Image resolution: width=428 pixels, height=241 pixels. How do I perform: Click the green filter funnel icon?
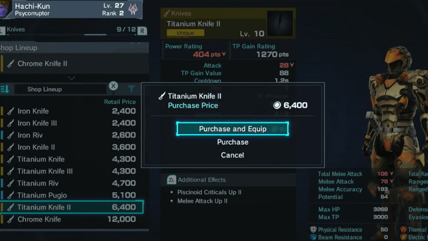pos(131,89)
